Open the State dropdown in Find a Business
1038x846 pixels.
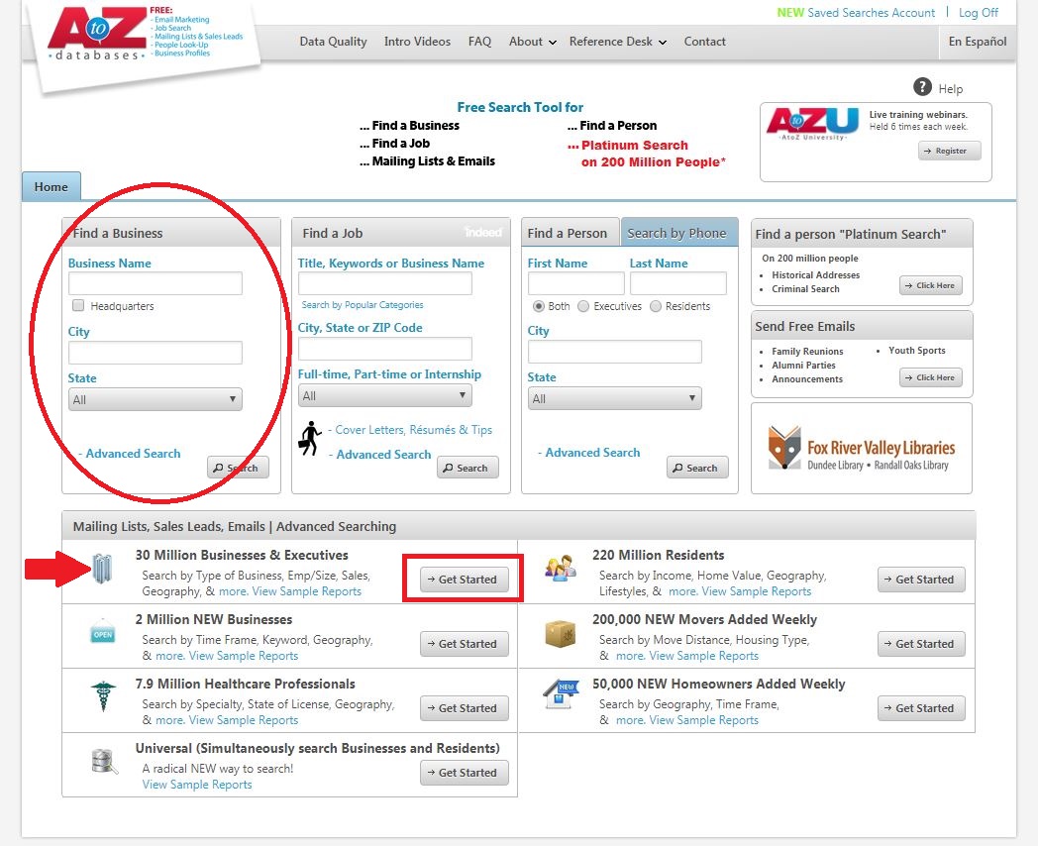[155, 399]
